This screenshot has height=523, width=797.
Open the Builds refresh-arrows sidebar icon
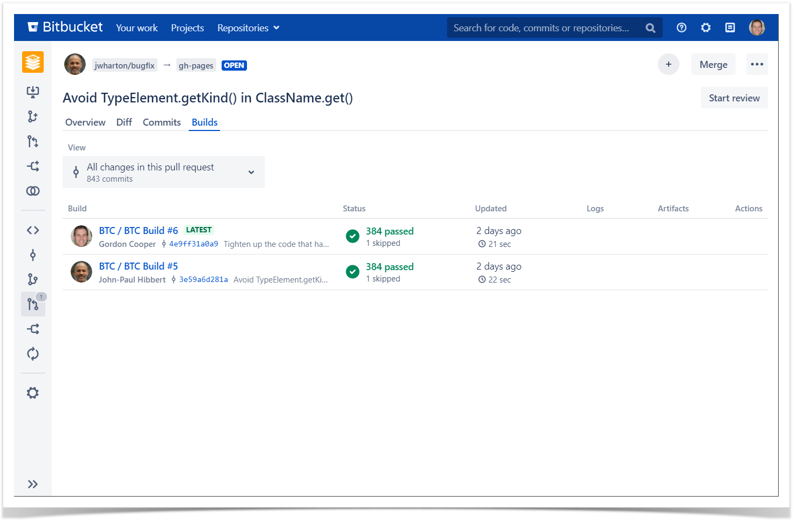tap(33, 354)
